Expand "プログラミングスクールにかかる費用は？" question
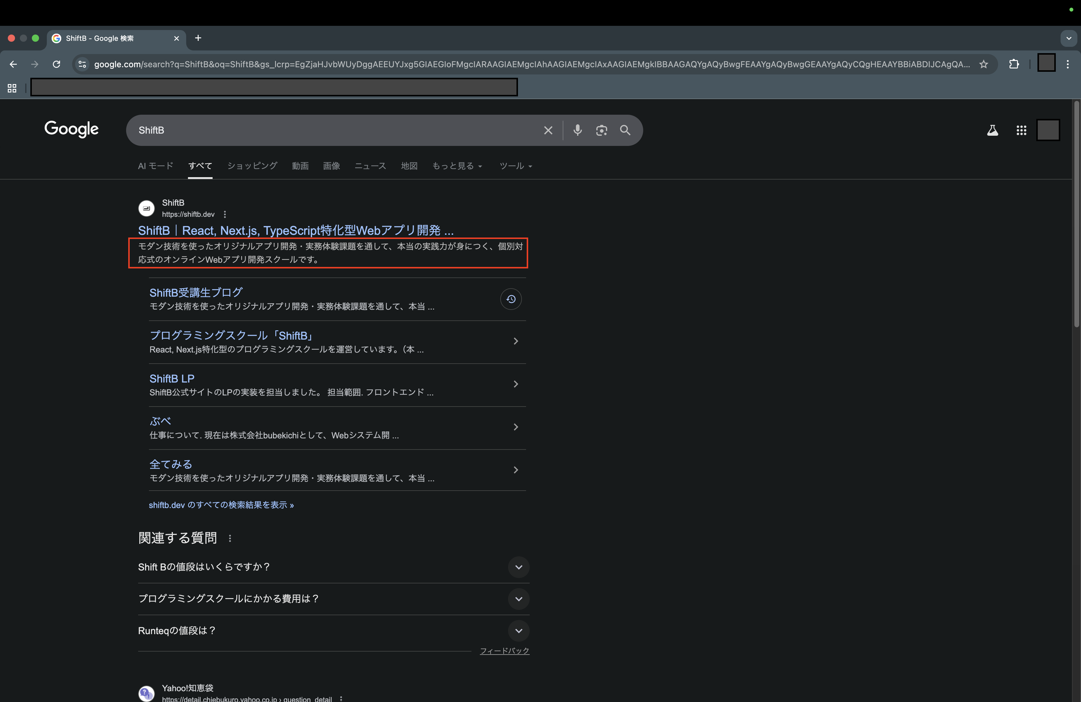Screen dimensions: 1081x702 [518, 599]
